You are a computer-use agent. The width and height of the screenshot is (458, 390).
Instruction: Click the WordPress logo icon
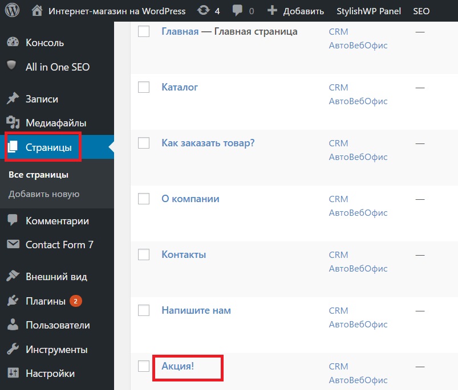(x=12, y=11)
